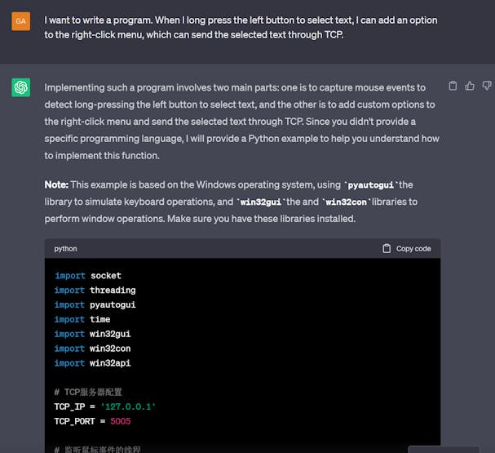
Task: Click the thumbs up feedback icon
Action: (x=470, y=86)
